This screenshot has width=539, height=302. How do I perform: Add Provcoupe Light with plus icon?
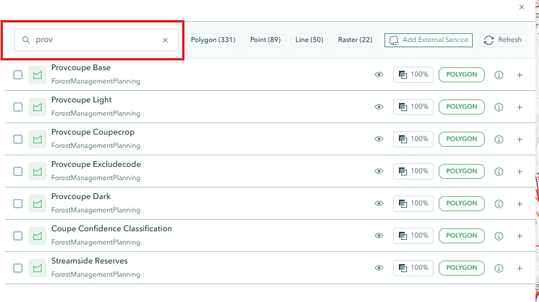point(519,108)
